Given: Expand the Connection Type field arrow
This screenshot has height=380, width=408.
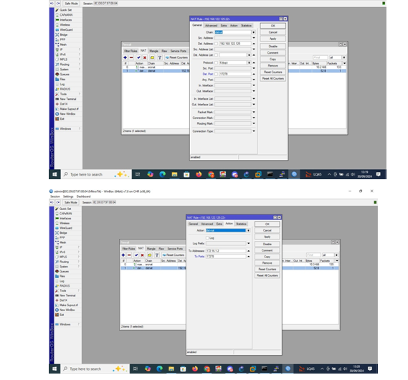Looking at the screenshot, I should click(x=254, y=131).
